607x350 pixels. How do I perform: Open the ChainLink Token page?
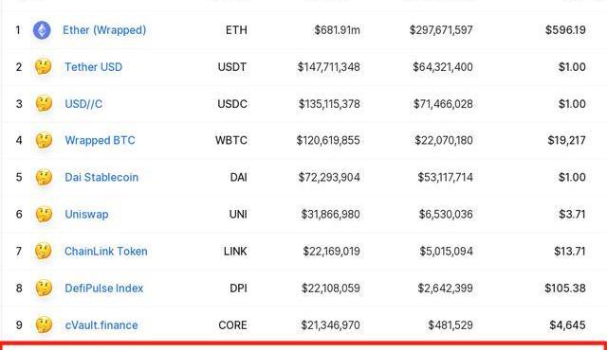(x=106, y=252)
